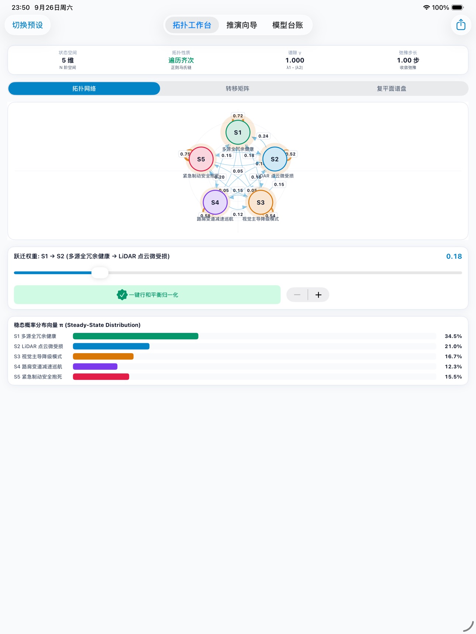
Task: Select the S1 state node in the graph
Action: [238, 132]
